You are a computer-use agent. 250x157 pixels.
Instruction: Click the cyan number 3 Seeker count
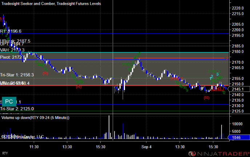point(217,74)
